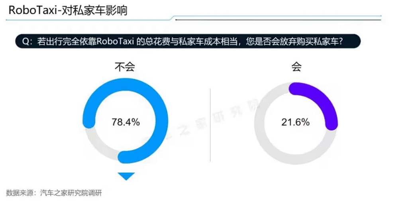Click the 21.6% value text

tap(295, 122)
